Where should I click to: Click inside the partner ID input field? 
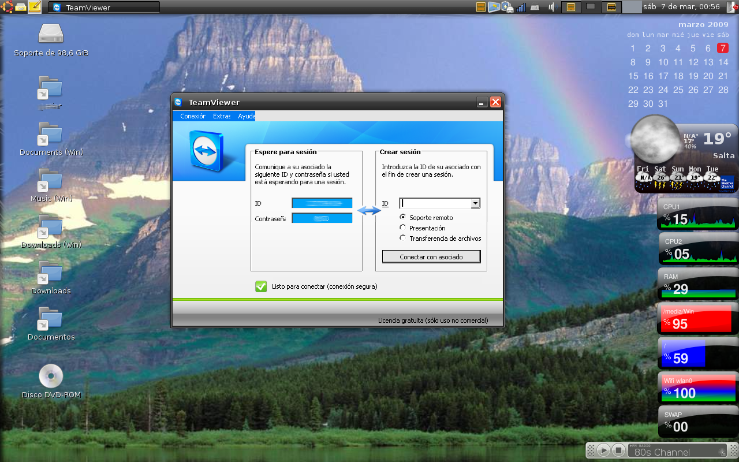(x=436, y=203)
